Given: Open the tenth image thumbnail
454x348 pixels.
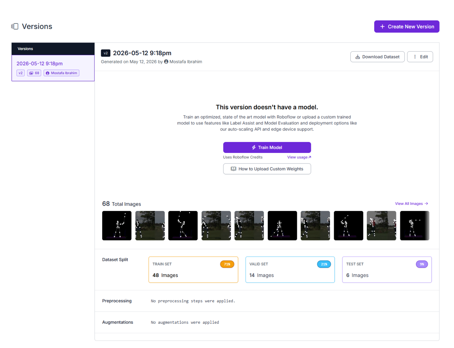Looking at the screenshot, I should tap(415, 226).
